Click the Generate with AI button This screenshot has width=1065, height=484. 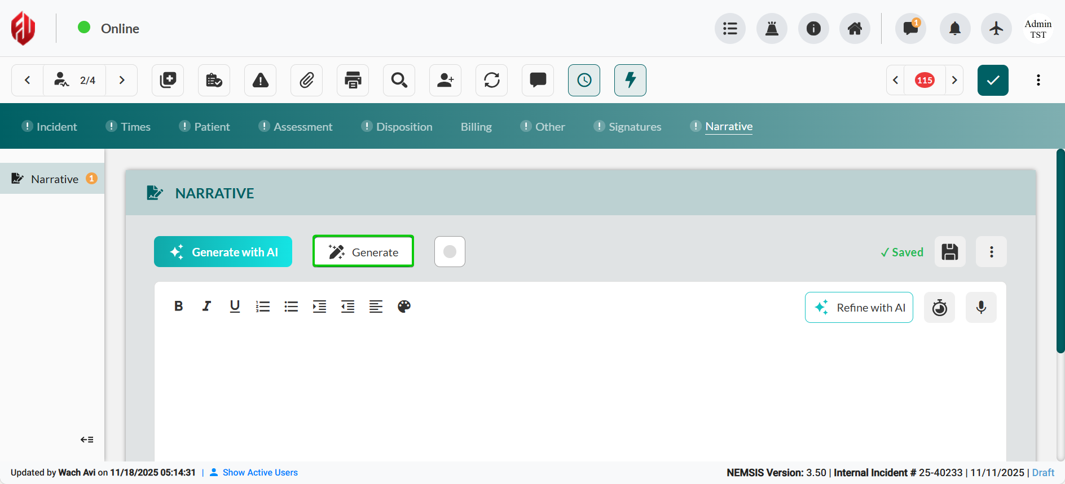tap(223, 252)
